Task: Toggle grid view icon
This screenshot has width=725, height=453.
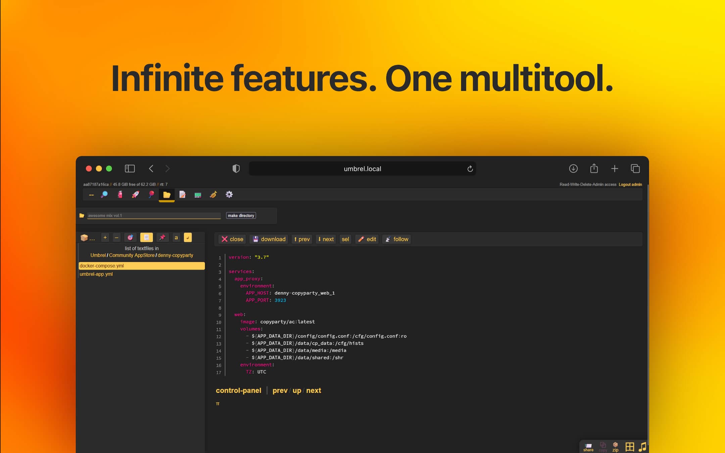Action: tap(629, 447)
